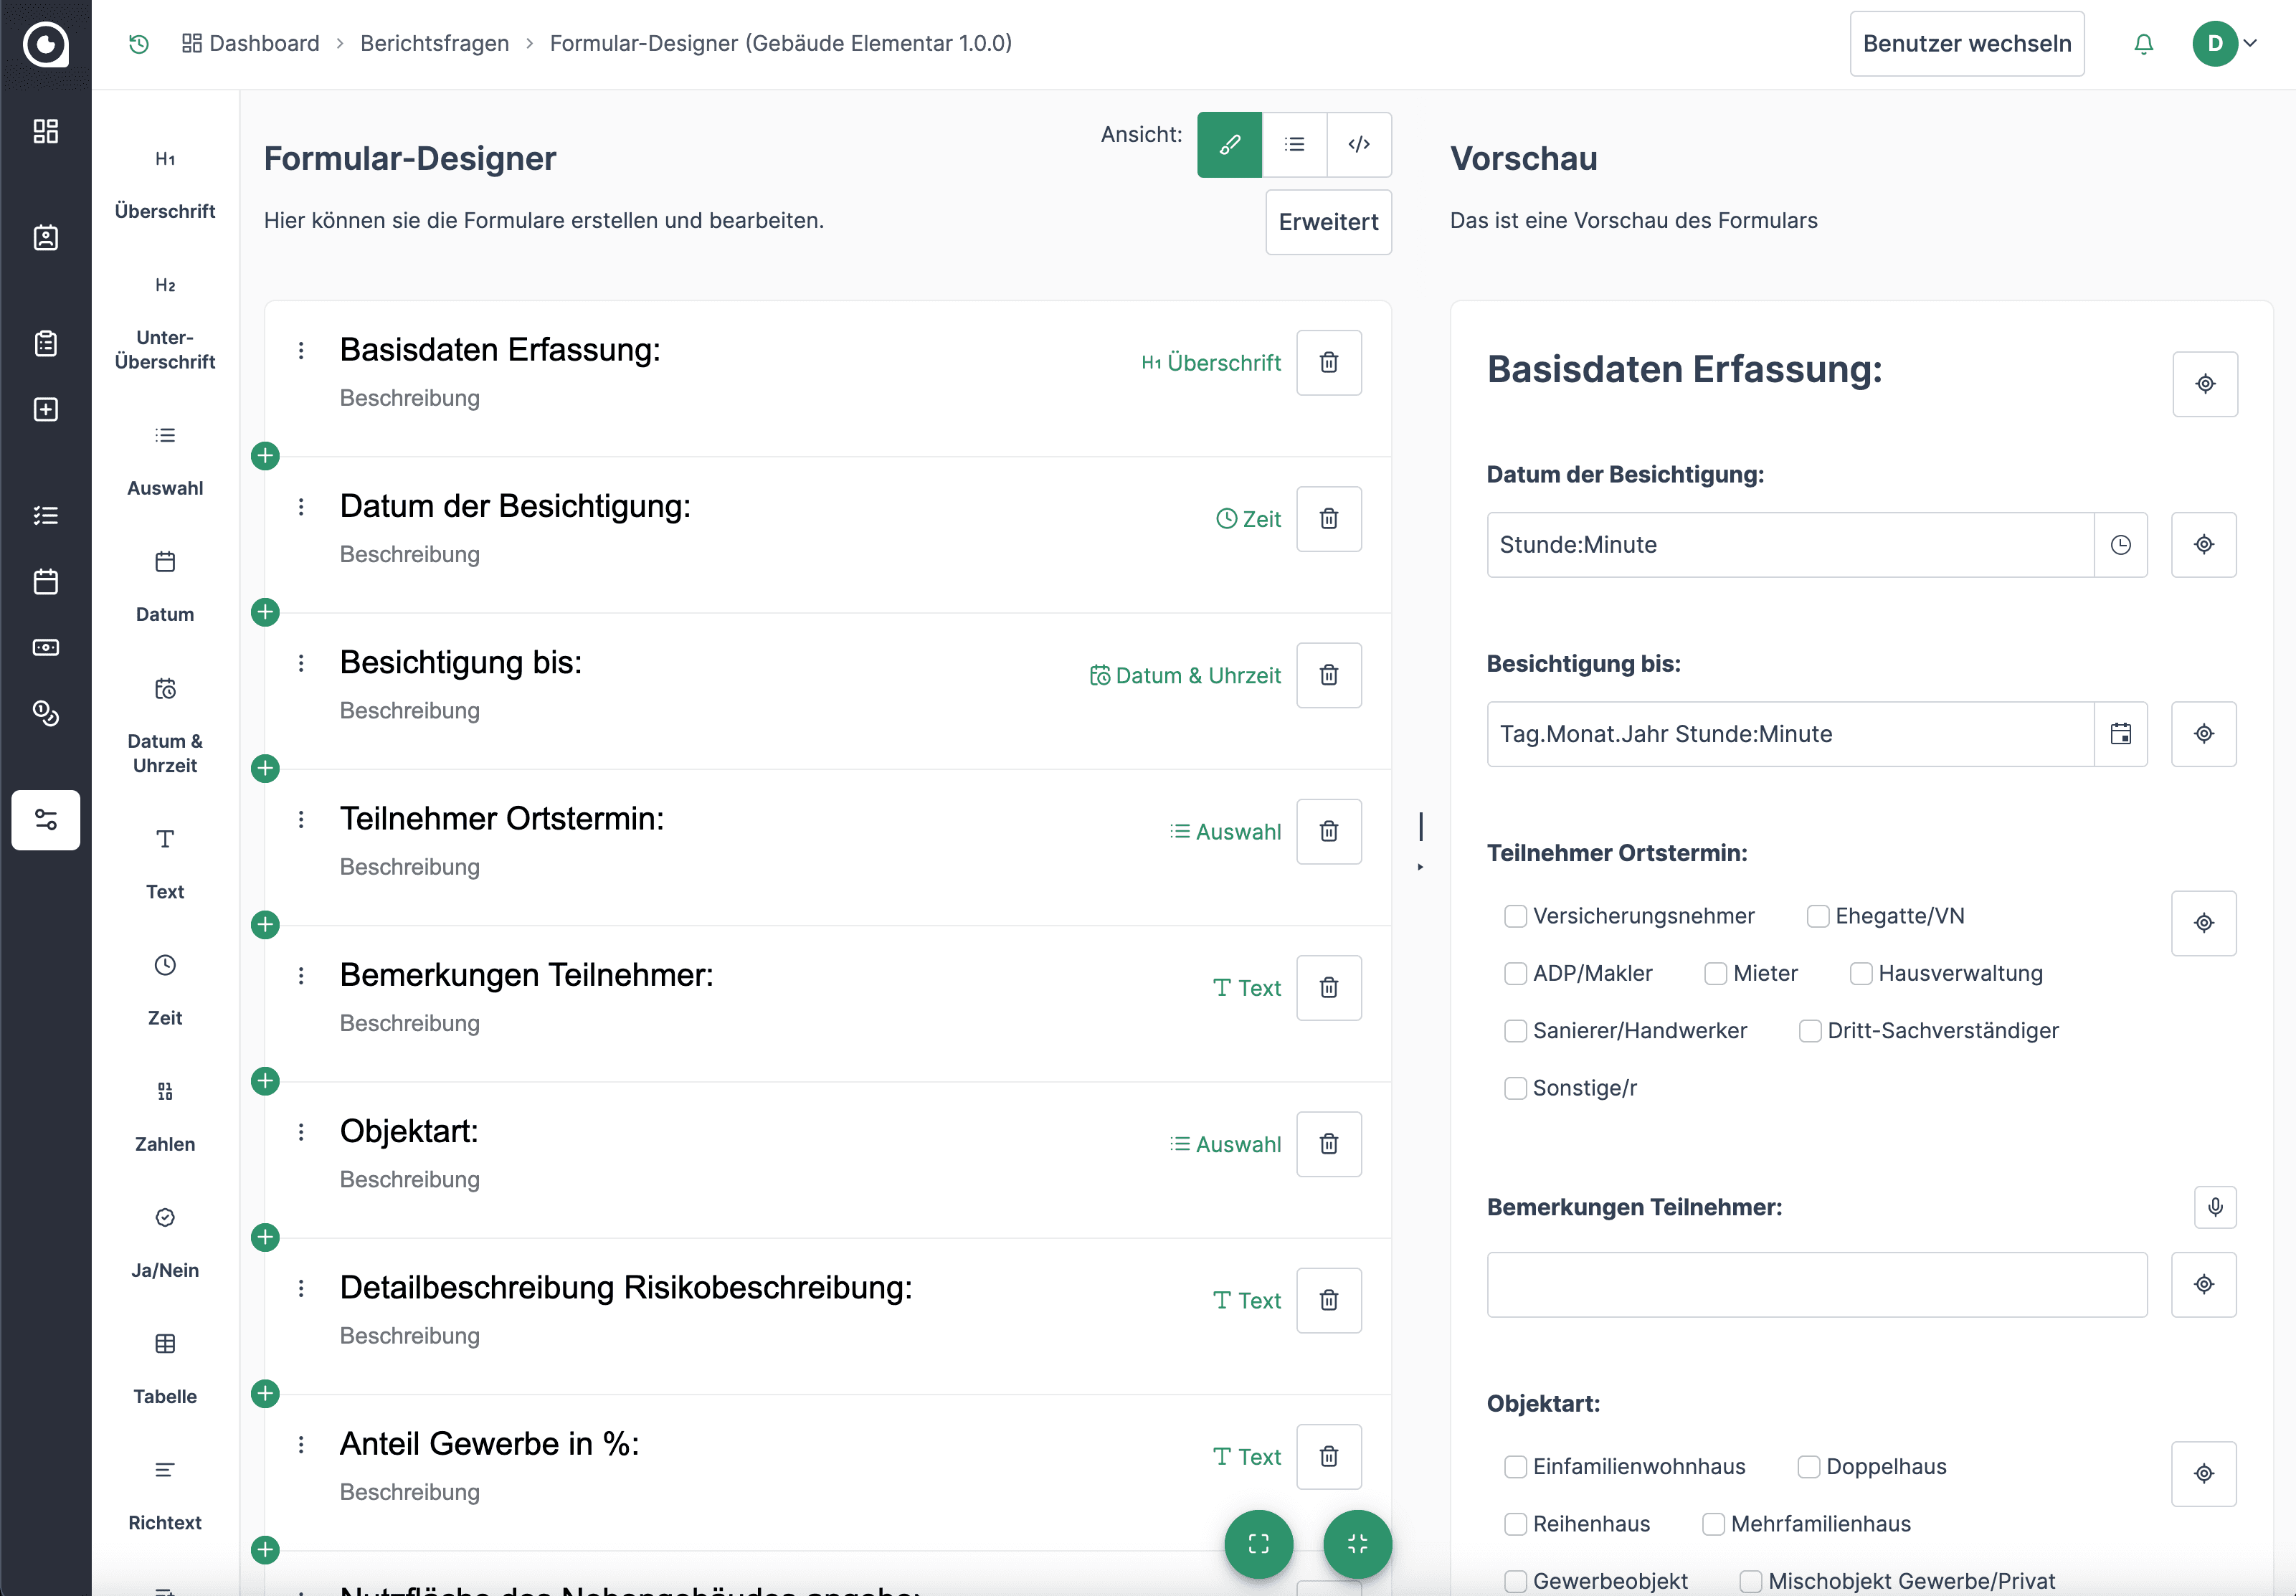Insert element below Basisdaten Erfassung

[265, 456]
